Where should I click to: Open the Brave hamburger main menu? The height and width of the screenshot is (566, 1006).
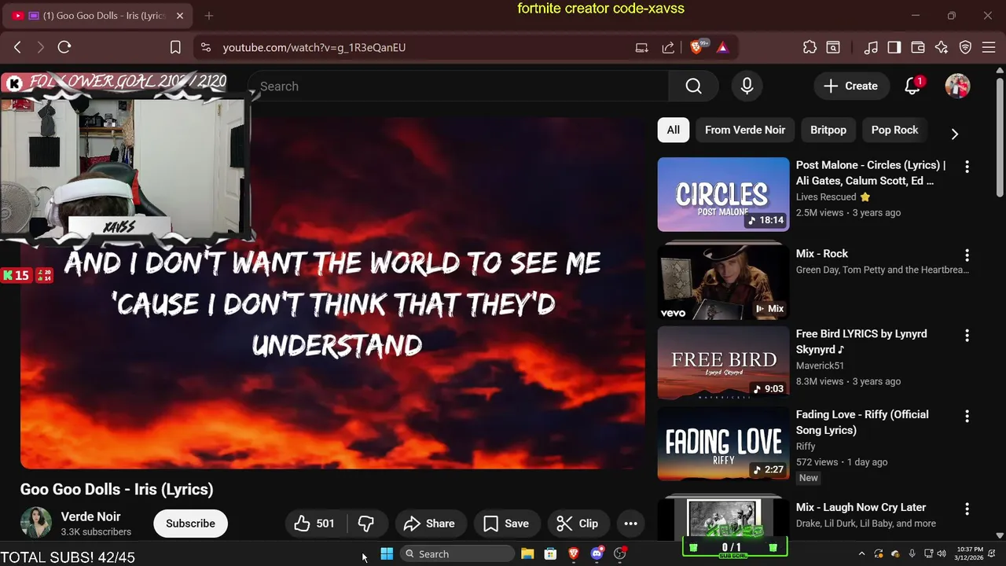pos(989,47)
